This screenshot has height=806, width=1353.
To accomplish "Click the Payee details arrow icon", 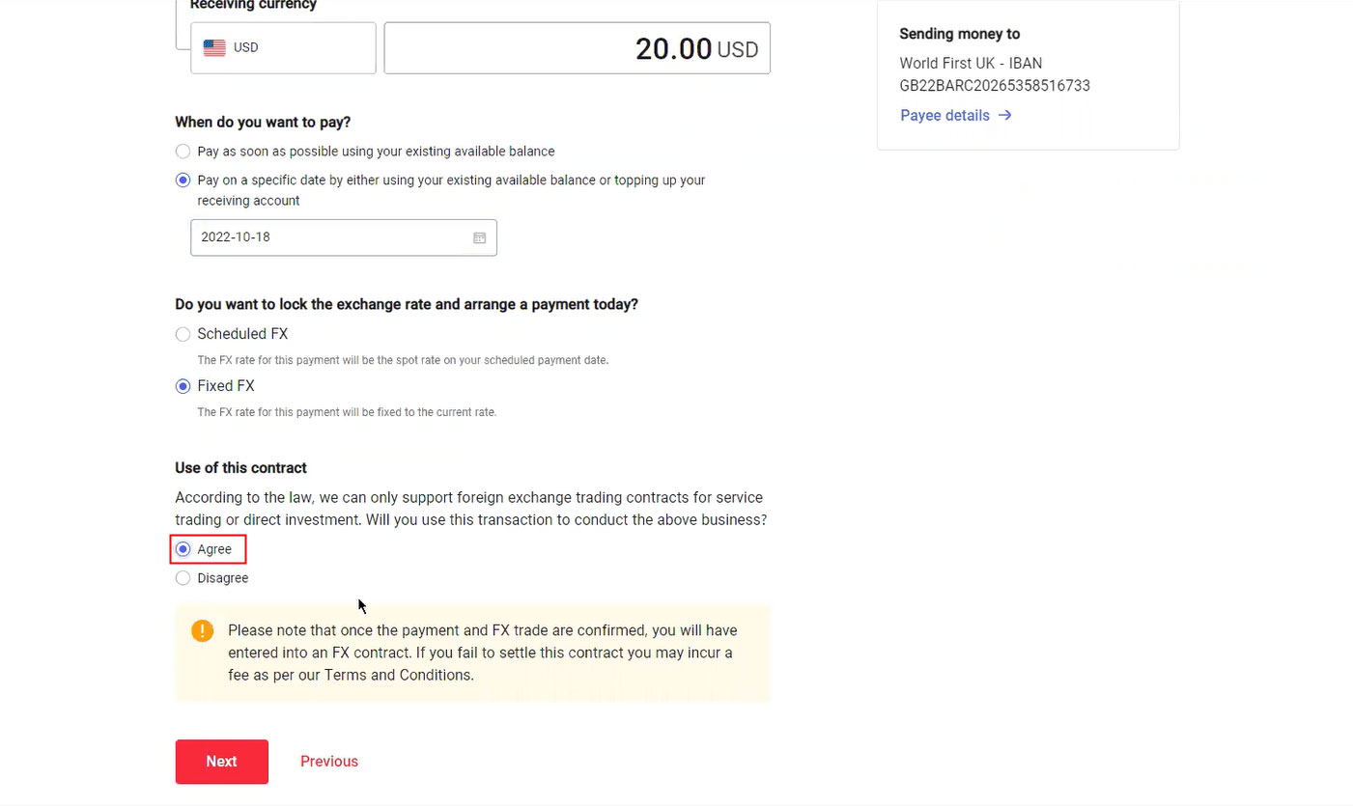I will (x=1005, y=115).
